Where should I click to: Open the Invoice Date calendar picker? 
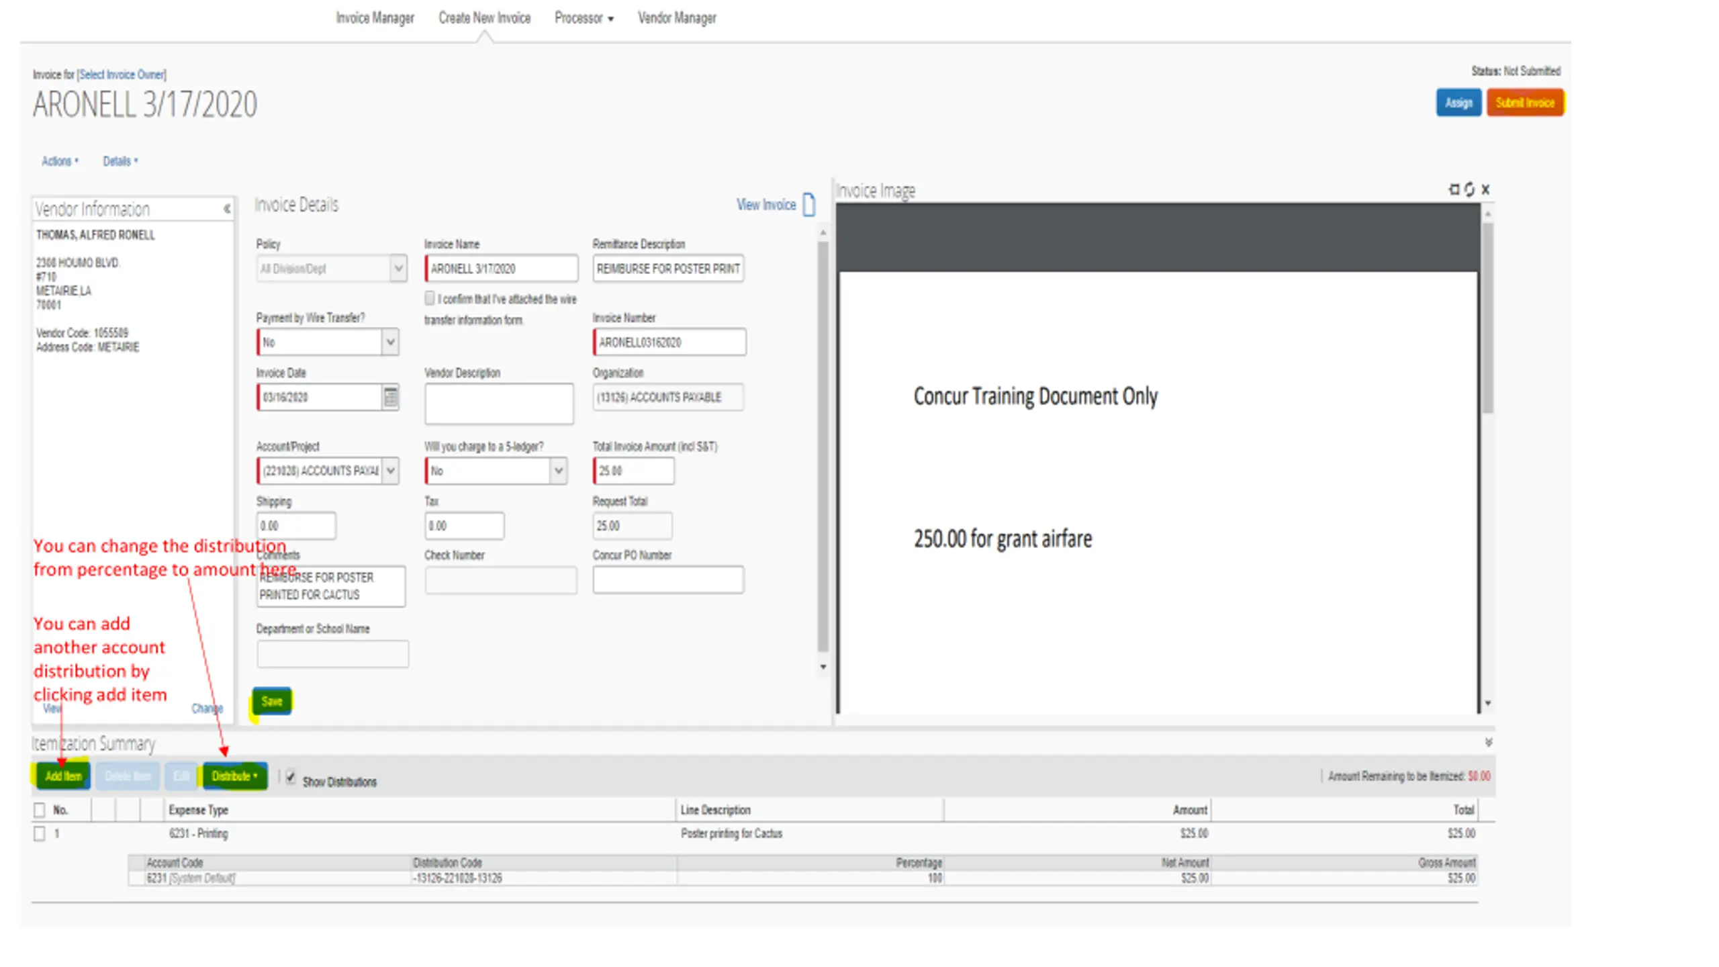(390, 397)
